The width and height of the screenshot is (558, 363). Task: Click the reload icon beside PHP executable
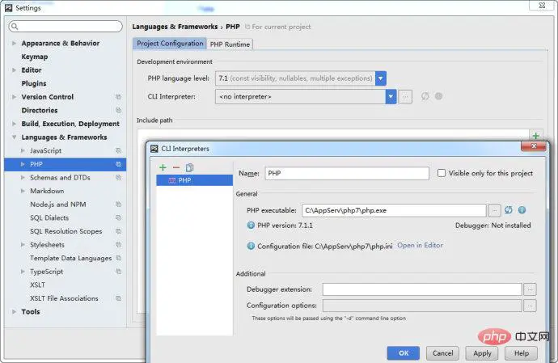pos(509,210)
